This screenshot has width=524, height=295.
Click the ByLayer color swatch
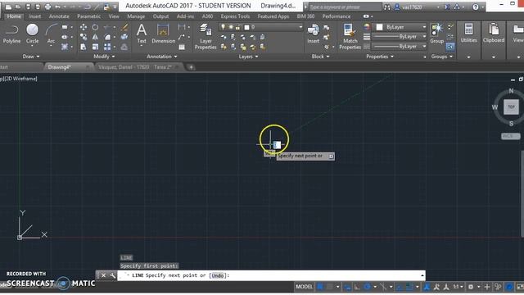pyautogui.click(x=379, y=27)
